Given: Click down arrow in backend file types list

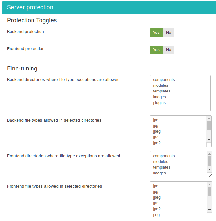Looking at the screenshot, I should coord(209,140).
